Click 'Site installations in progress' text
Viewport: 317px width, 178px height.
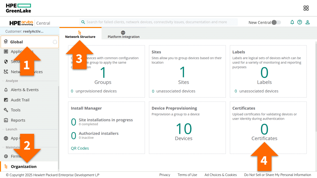click(106, 120)
